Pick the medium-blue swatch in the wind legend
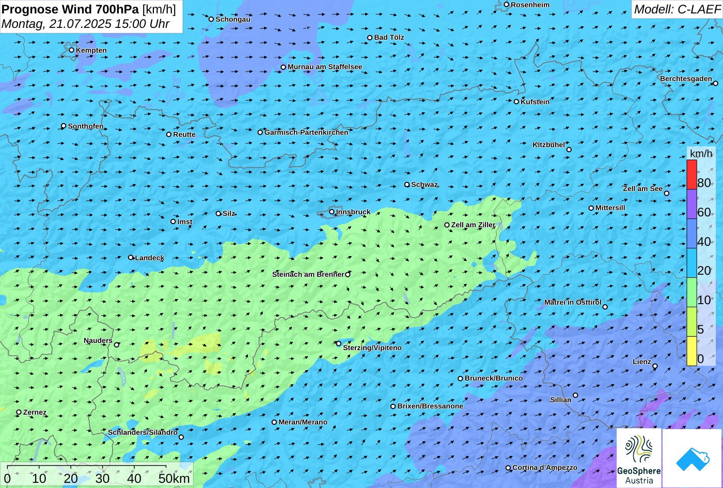Viewport: 723px width, 488px height. [691, 233]
